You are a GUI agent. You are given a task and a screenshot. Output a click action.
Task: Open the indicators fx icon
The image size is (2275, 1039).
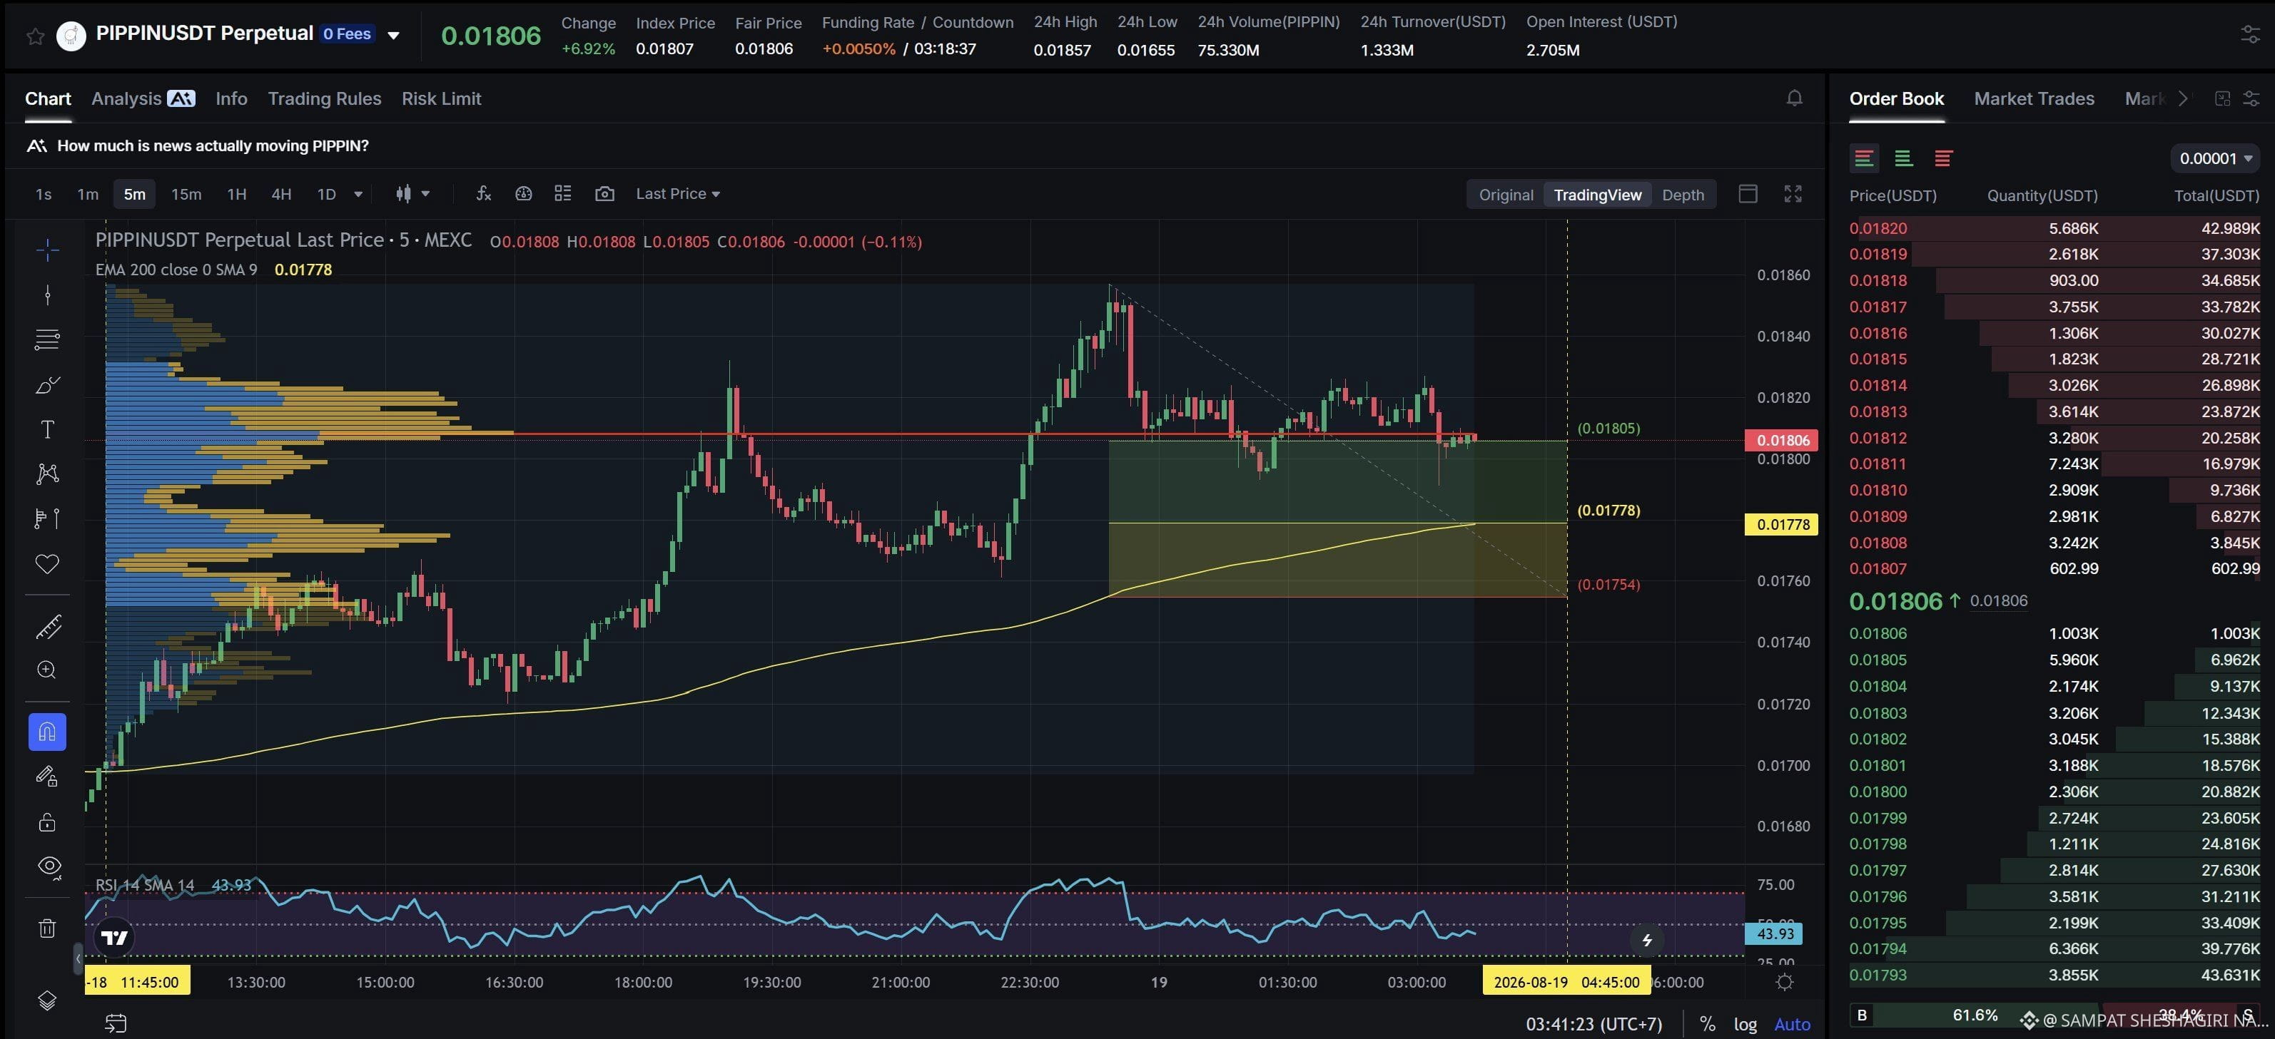click(x=483, y=193)
